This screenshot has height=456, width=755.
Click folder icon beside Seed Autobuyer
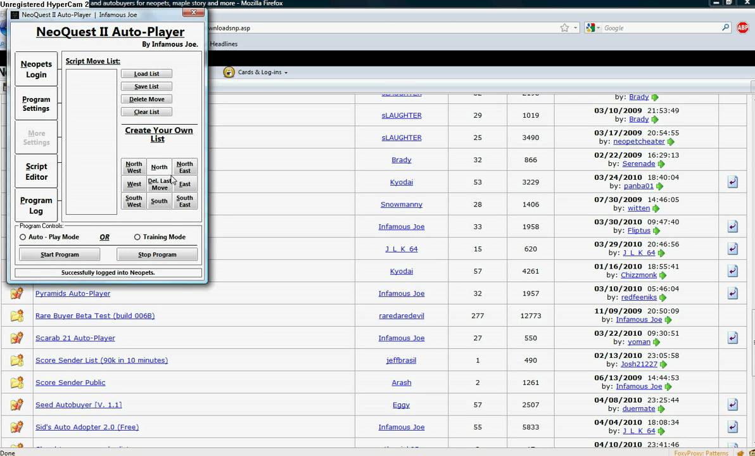pos(17,405)
